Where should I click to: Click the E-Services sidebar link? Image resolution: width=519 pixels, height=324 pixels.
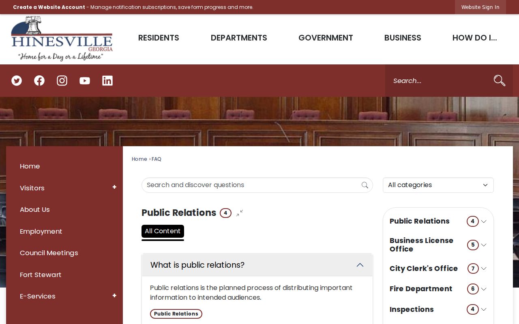click(x=38, y=296)
